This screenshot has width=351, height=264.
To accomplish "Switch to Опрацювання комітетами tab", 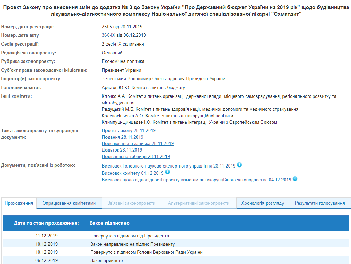I will [69, 203].
